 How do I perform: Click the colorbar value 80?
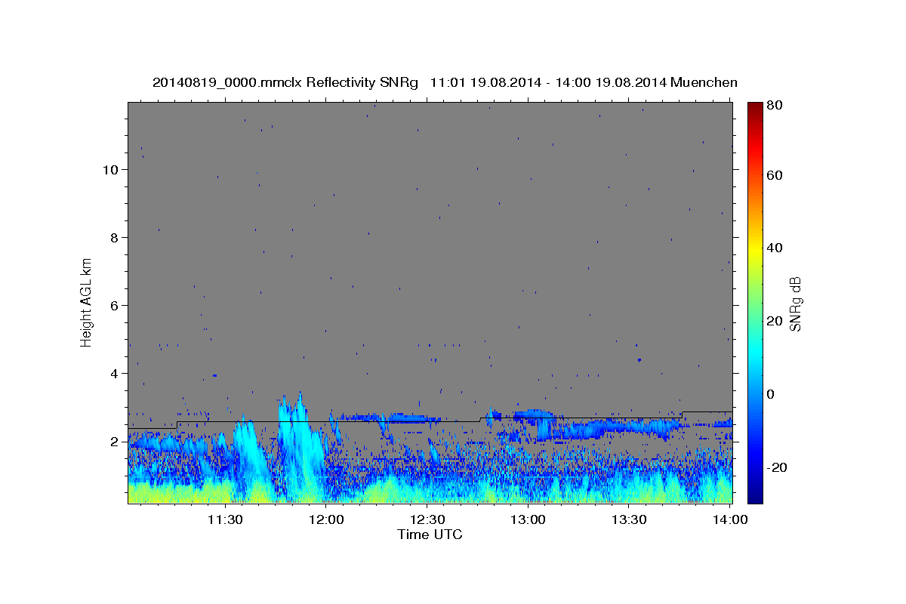point(775,106)
